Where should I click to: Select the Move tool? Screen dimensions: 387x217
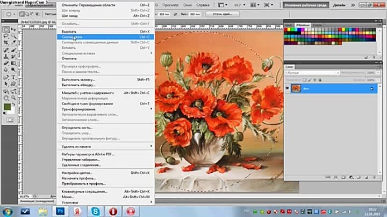(x=14, y=29)
